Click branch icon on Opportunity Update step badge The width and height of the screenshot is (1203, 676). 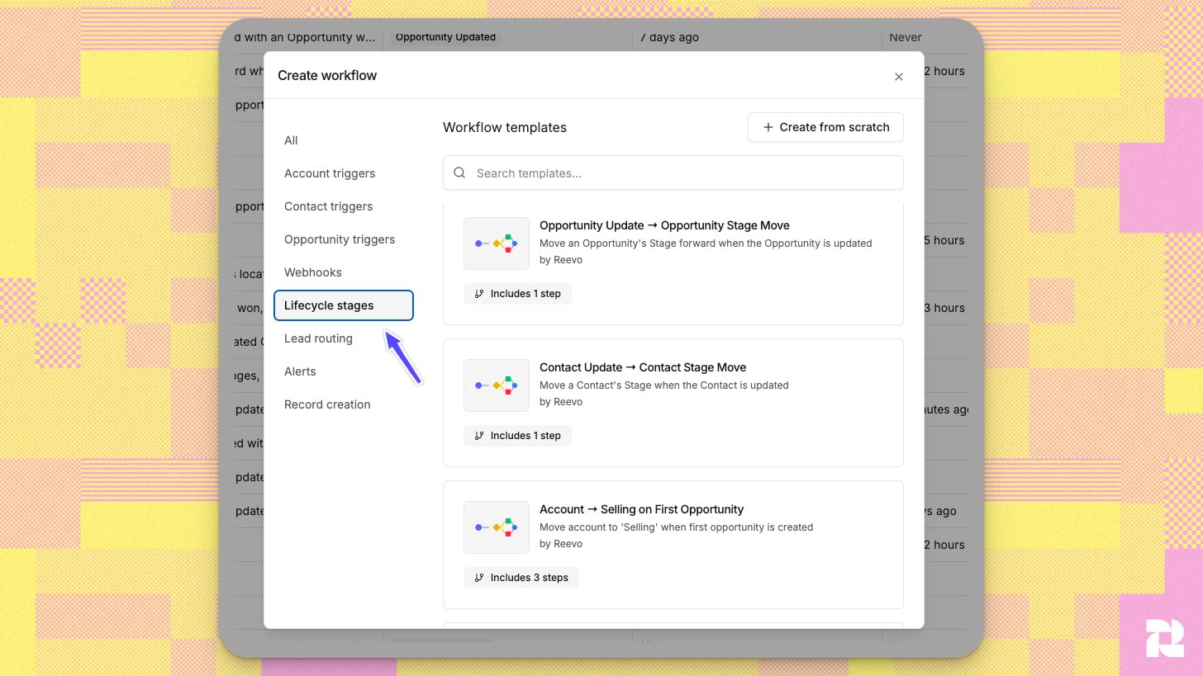point(479,294)
